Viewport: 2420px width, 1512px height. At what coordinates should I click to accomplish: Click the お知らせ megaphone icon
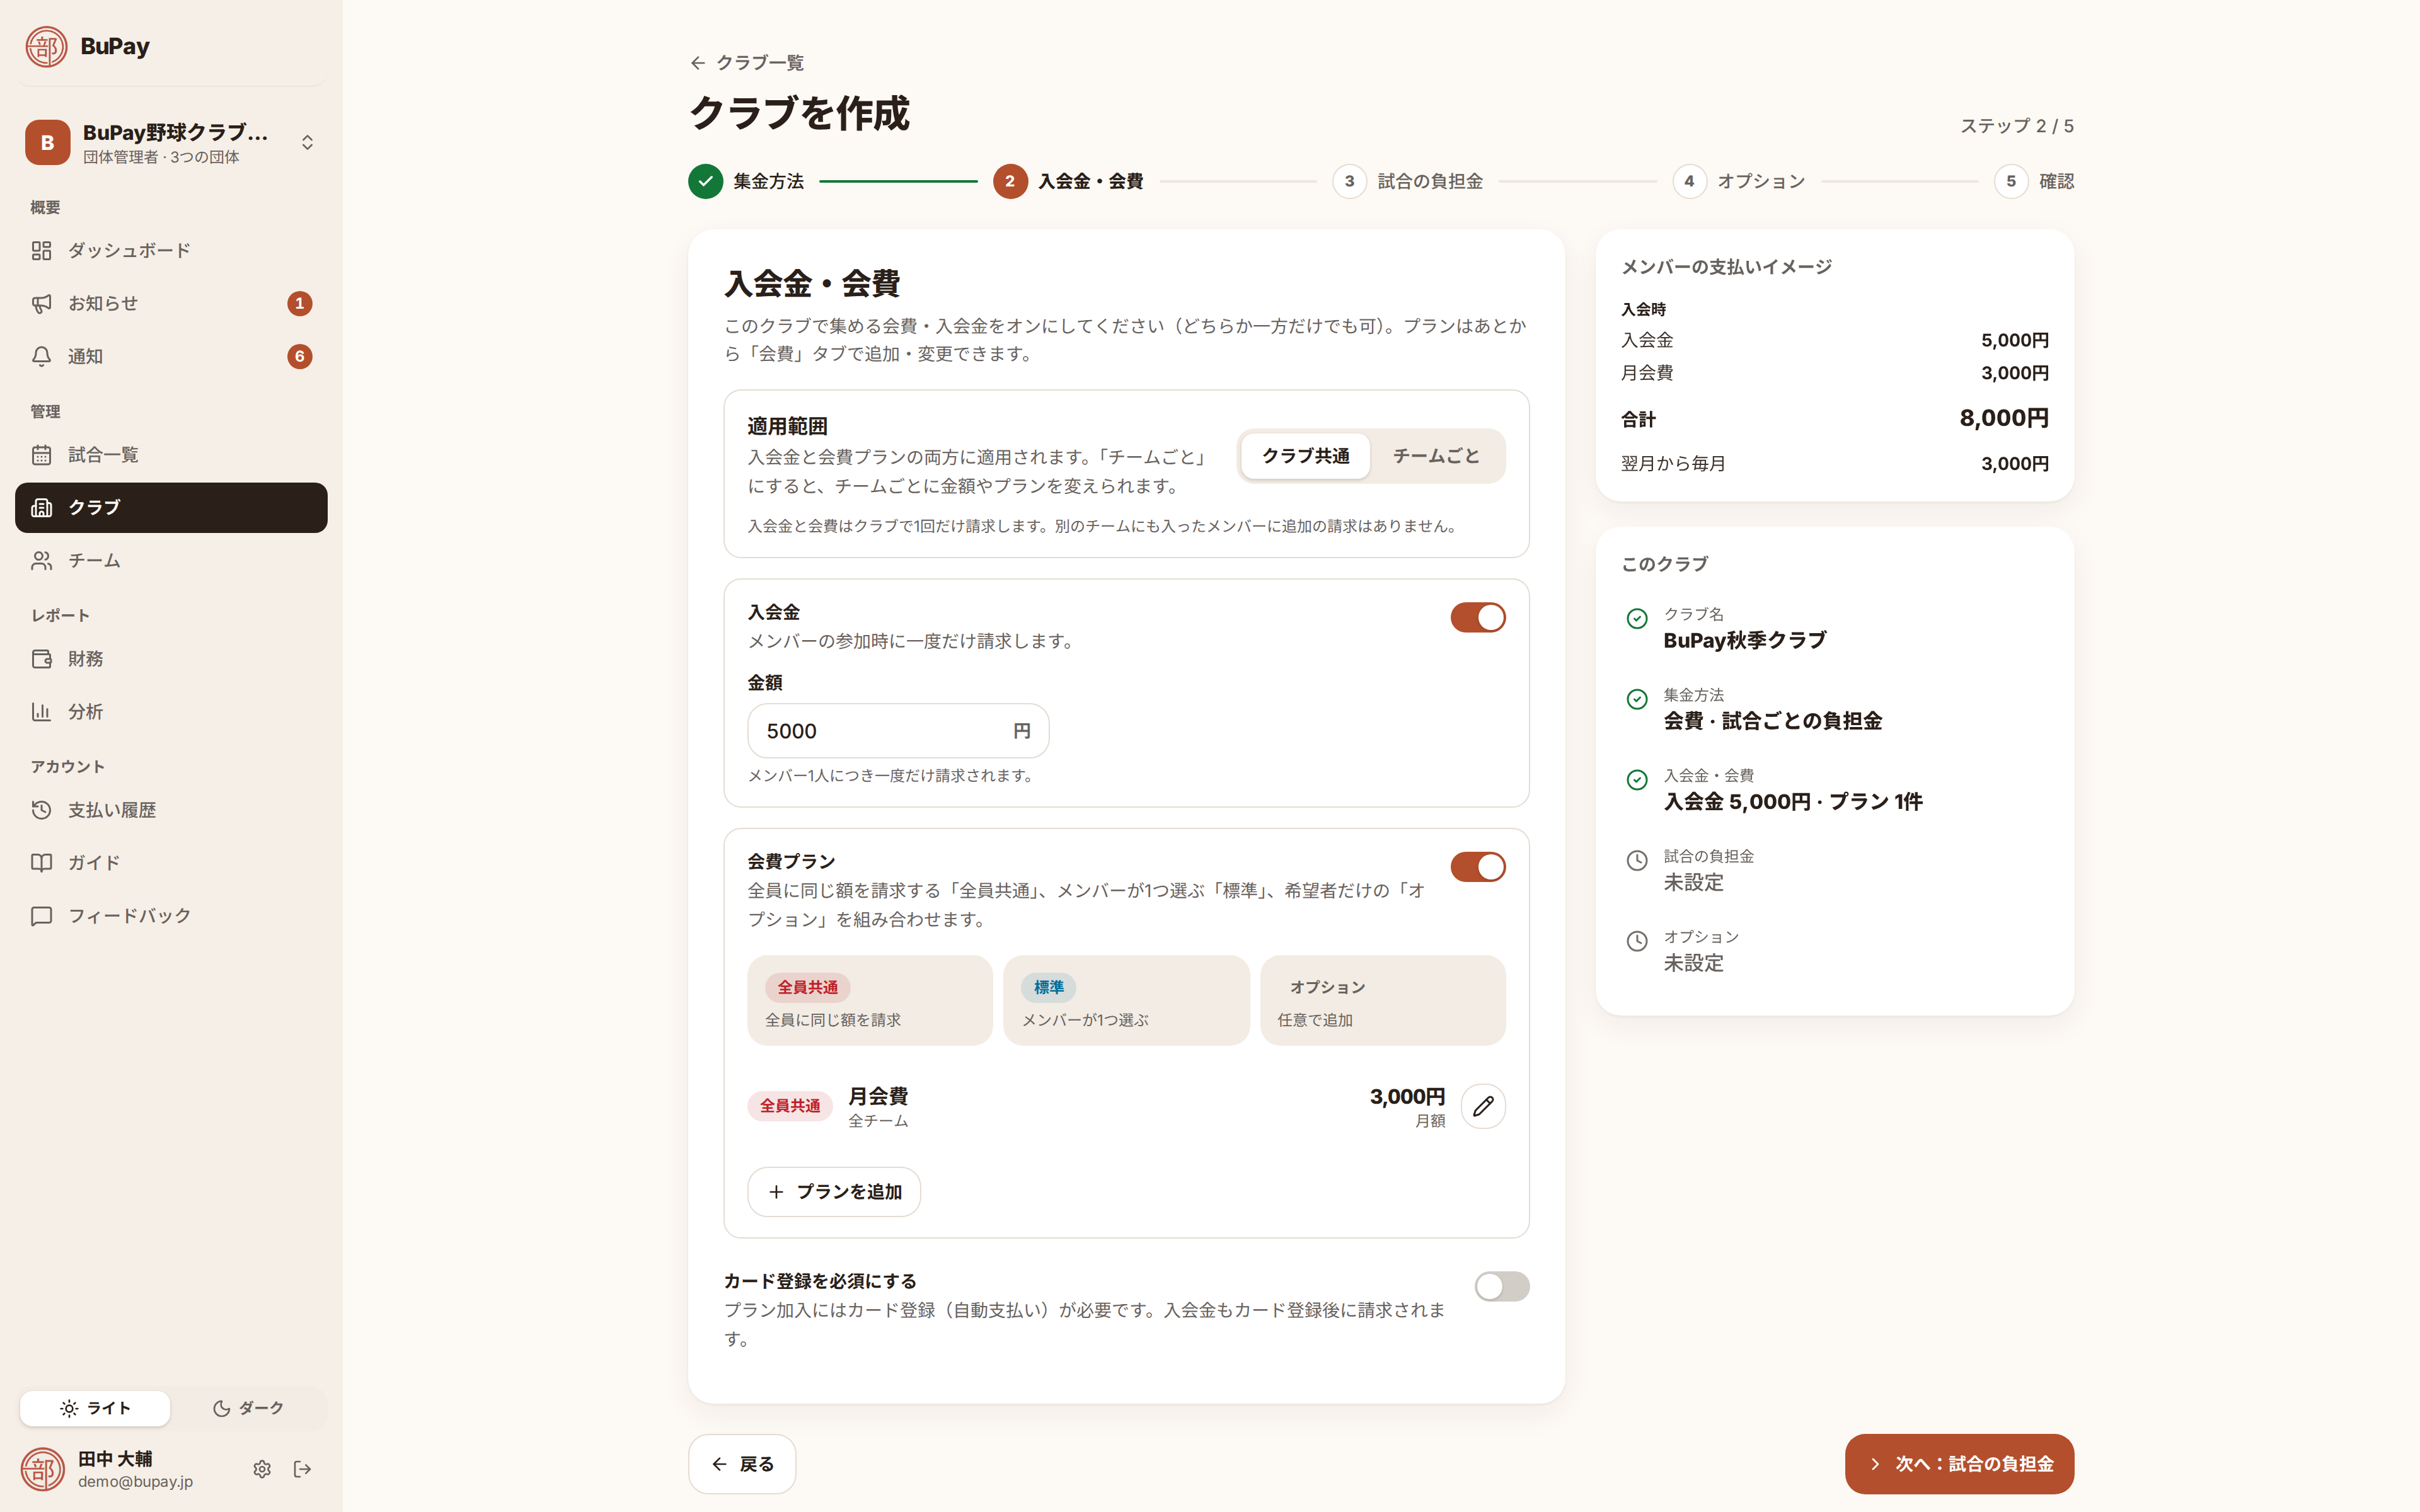(41, 303)
